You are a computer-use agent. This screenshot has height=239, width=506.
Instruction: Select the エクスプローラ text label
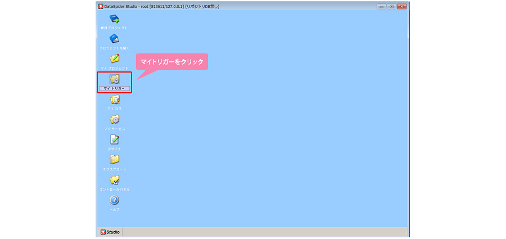[114, 169]
